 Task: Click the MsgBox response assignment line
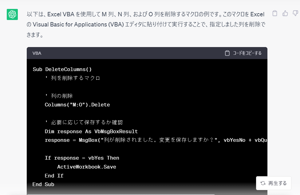point(156,140)
